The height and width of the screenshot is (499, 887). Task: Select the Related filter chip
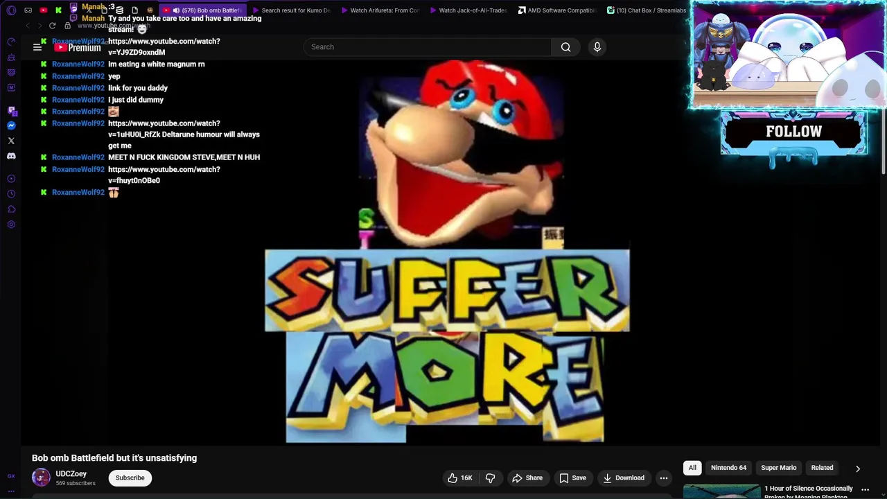tap(823, 468)
